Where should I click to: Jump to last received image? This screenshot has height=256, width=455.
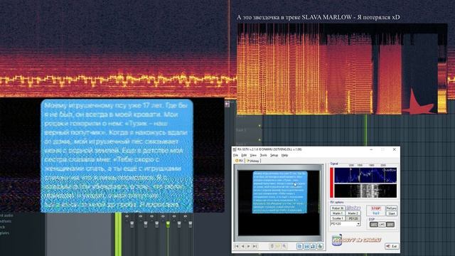[x=255, y=246]
